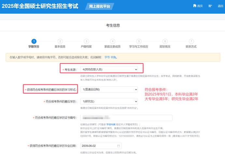Go to step 3 户籍档案
Viewport: 225px width, 156px height.
coord(86,41)
